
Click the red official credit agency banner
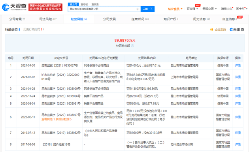click(x=45, y=7)
